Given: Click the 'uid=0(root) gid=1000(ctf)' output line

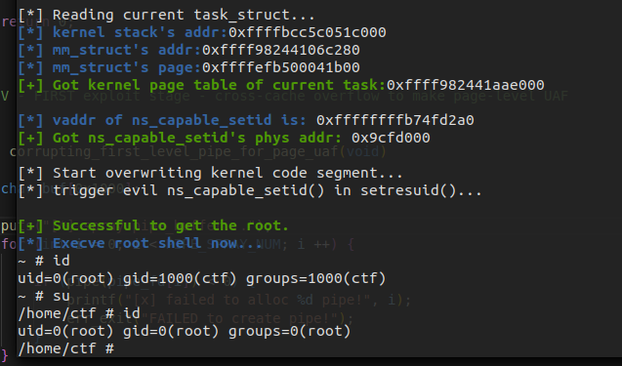Looking at the screenshot, I should click(202, 278).
